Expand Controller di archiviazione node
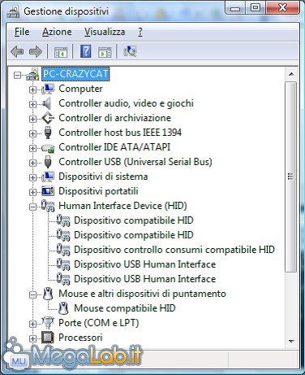 pos(32,119)
